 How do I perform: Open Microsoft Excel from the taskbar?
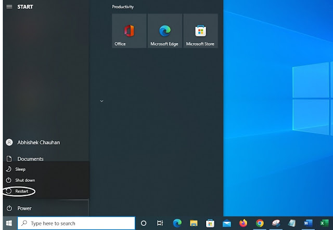click(x=324, y=223)
